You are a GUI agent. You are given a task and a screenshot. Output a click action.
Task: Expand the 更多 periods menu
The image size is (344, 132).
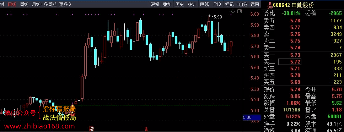pos(65,4)
